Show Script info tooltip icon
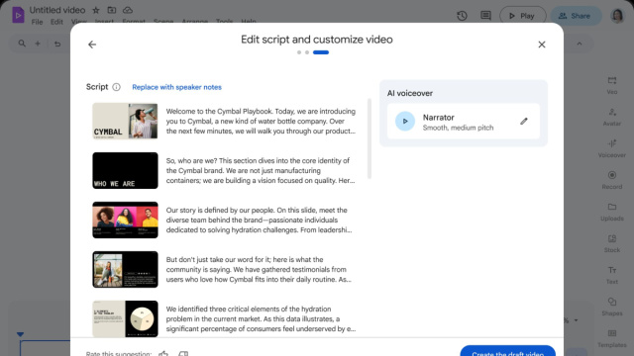This screenshot has height=356, width=634. [116, 87]
